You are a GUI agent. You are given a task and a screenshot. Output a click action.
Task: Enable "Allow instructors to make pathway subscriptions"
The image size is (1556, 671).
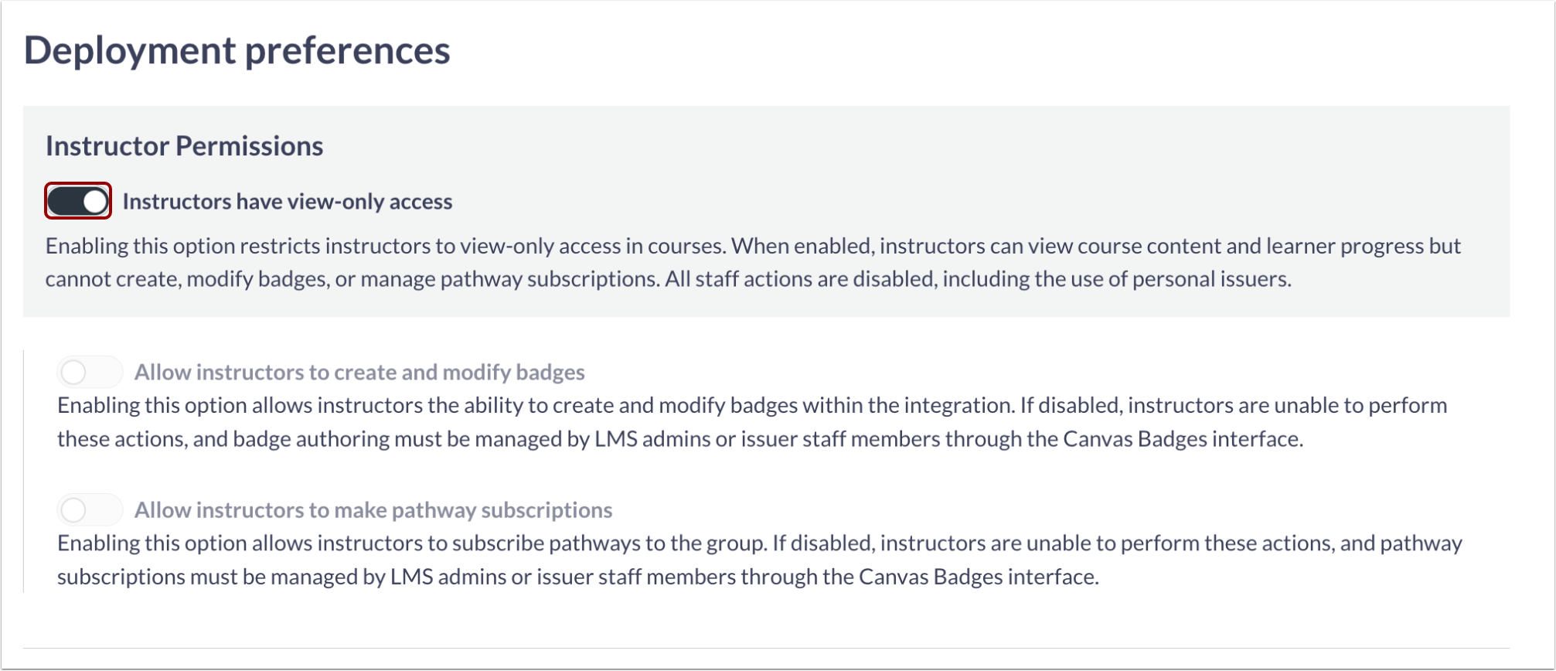tap(89, 510)
